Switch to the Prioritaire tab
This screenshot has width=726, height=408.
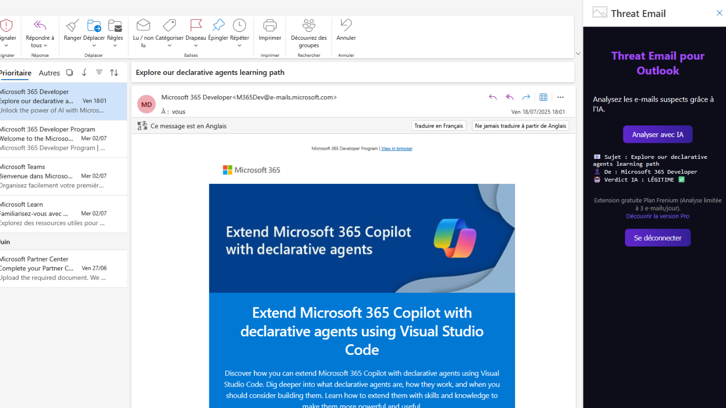pyautogui.click(x=15, y=73)
